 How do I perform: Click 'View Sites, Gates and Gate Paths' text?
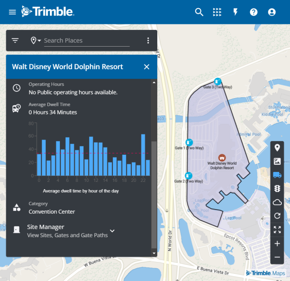[68, 235]
